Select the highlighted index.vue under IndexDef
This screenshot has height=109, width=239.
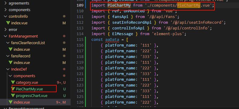[22, 102]
